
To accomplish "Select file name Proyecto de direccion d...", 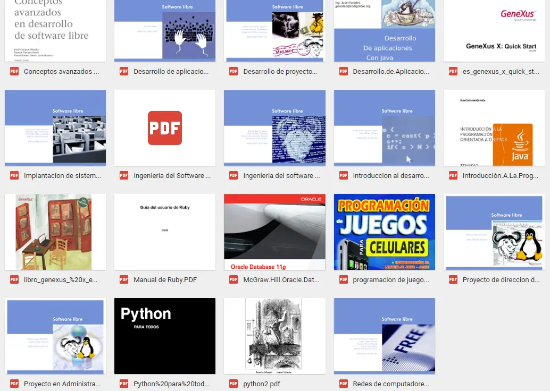I will coord(501,279).
